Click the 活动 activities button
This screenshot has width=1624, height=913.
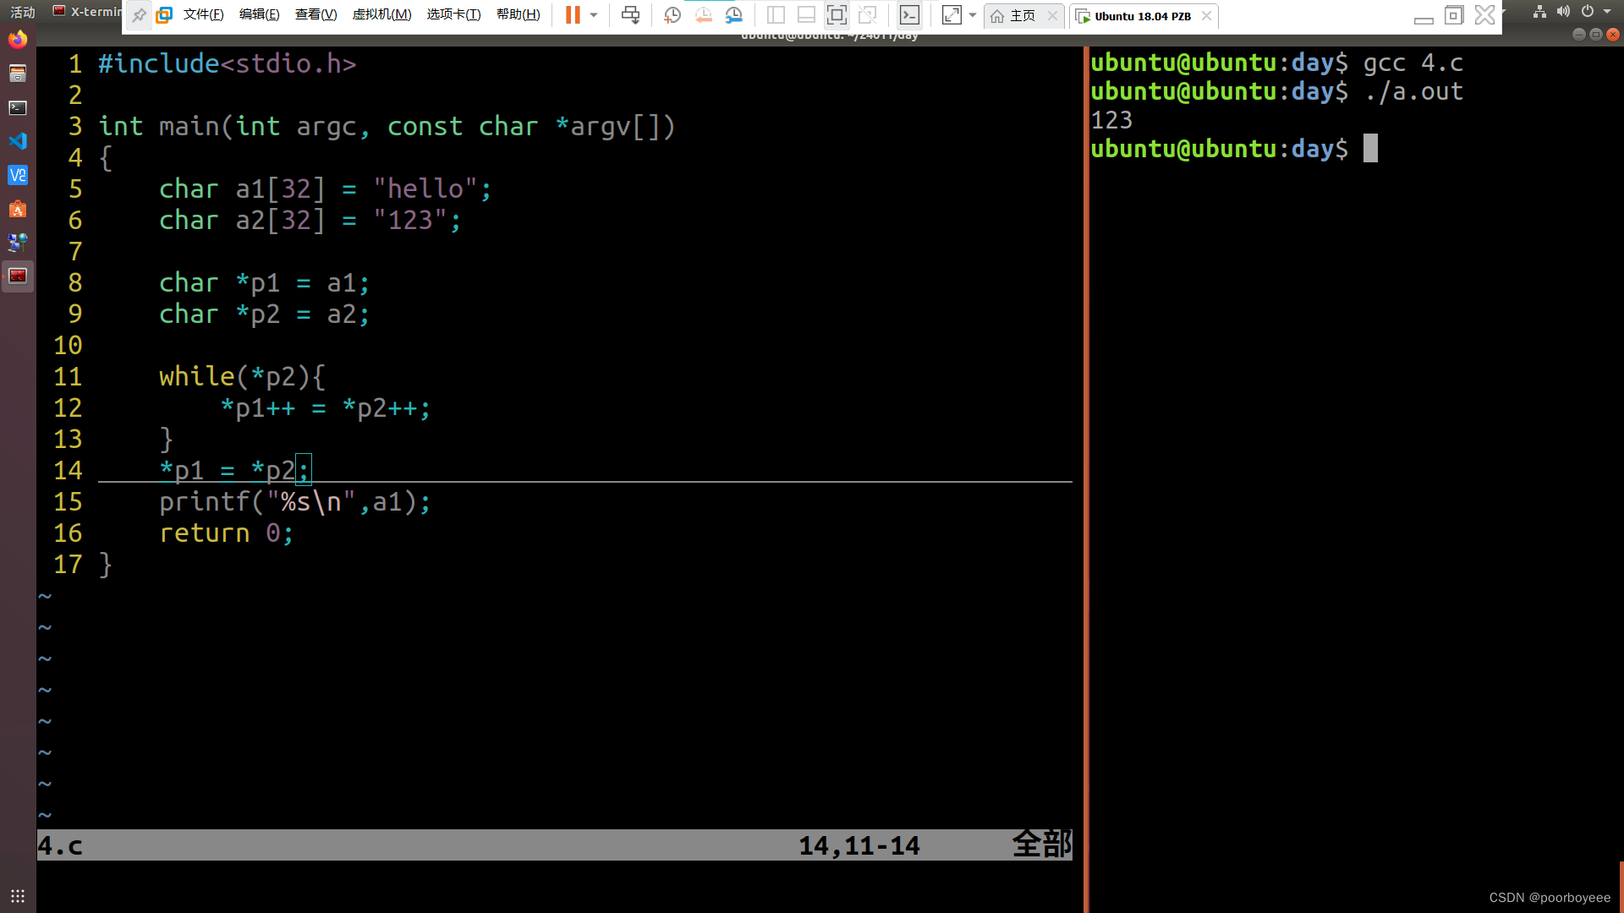click(x=23, y=12)
